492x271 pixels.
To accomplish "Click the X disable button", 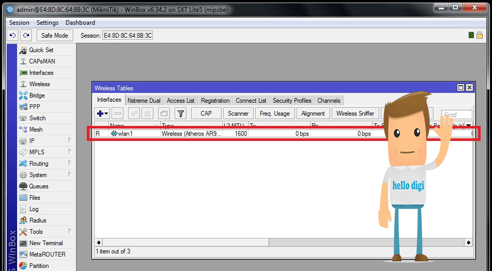I will point(147,114).
